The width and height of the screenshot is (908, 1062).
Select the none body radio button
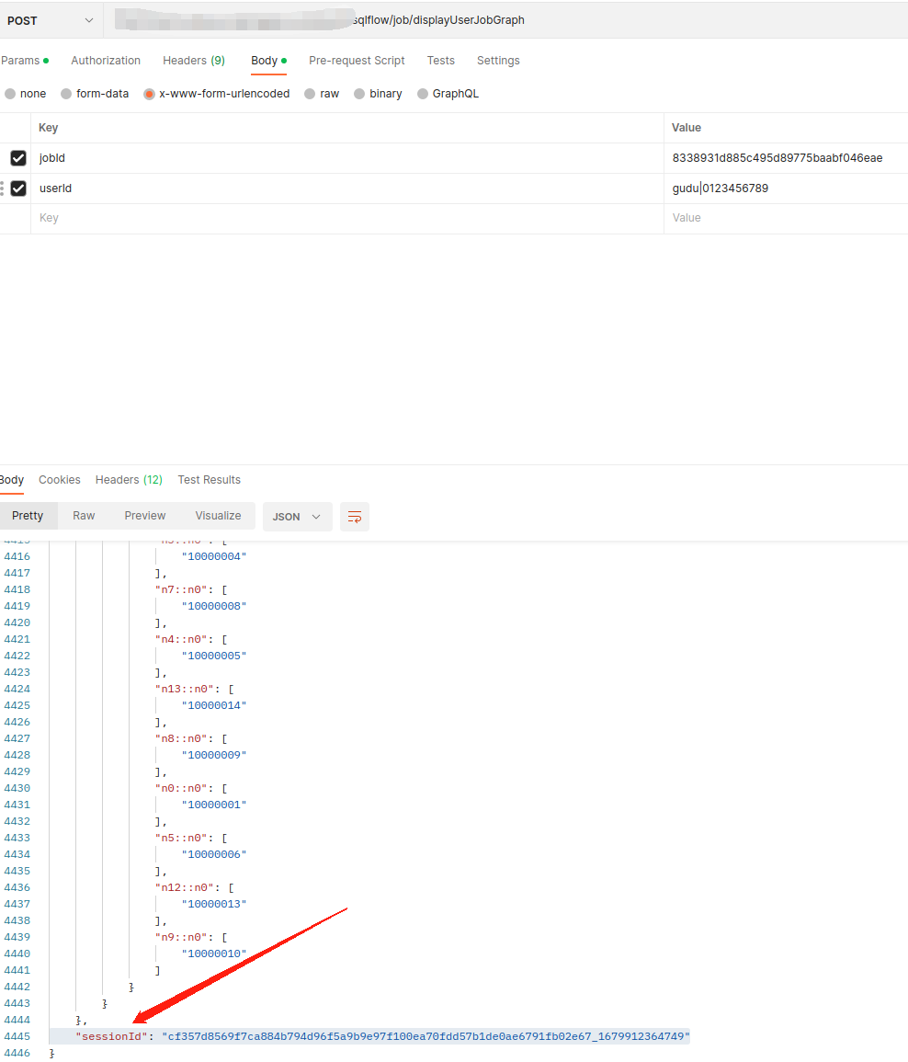tap(10, 94)
